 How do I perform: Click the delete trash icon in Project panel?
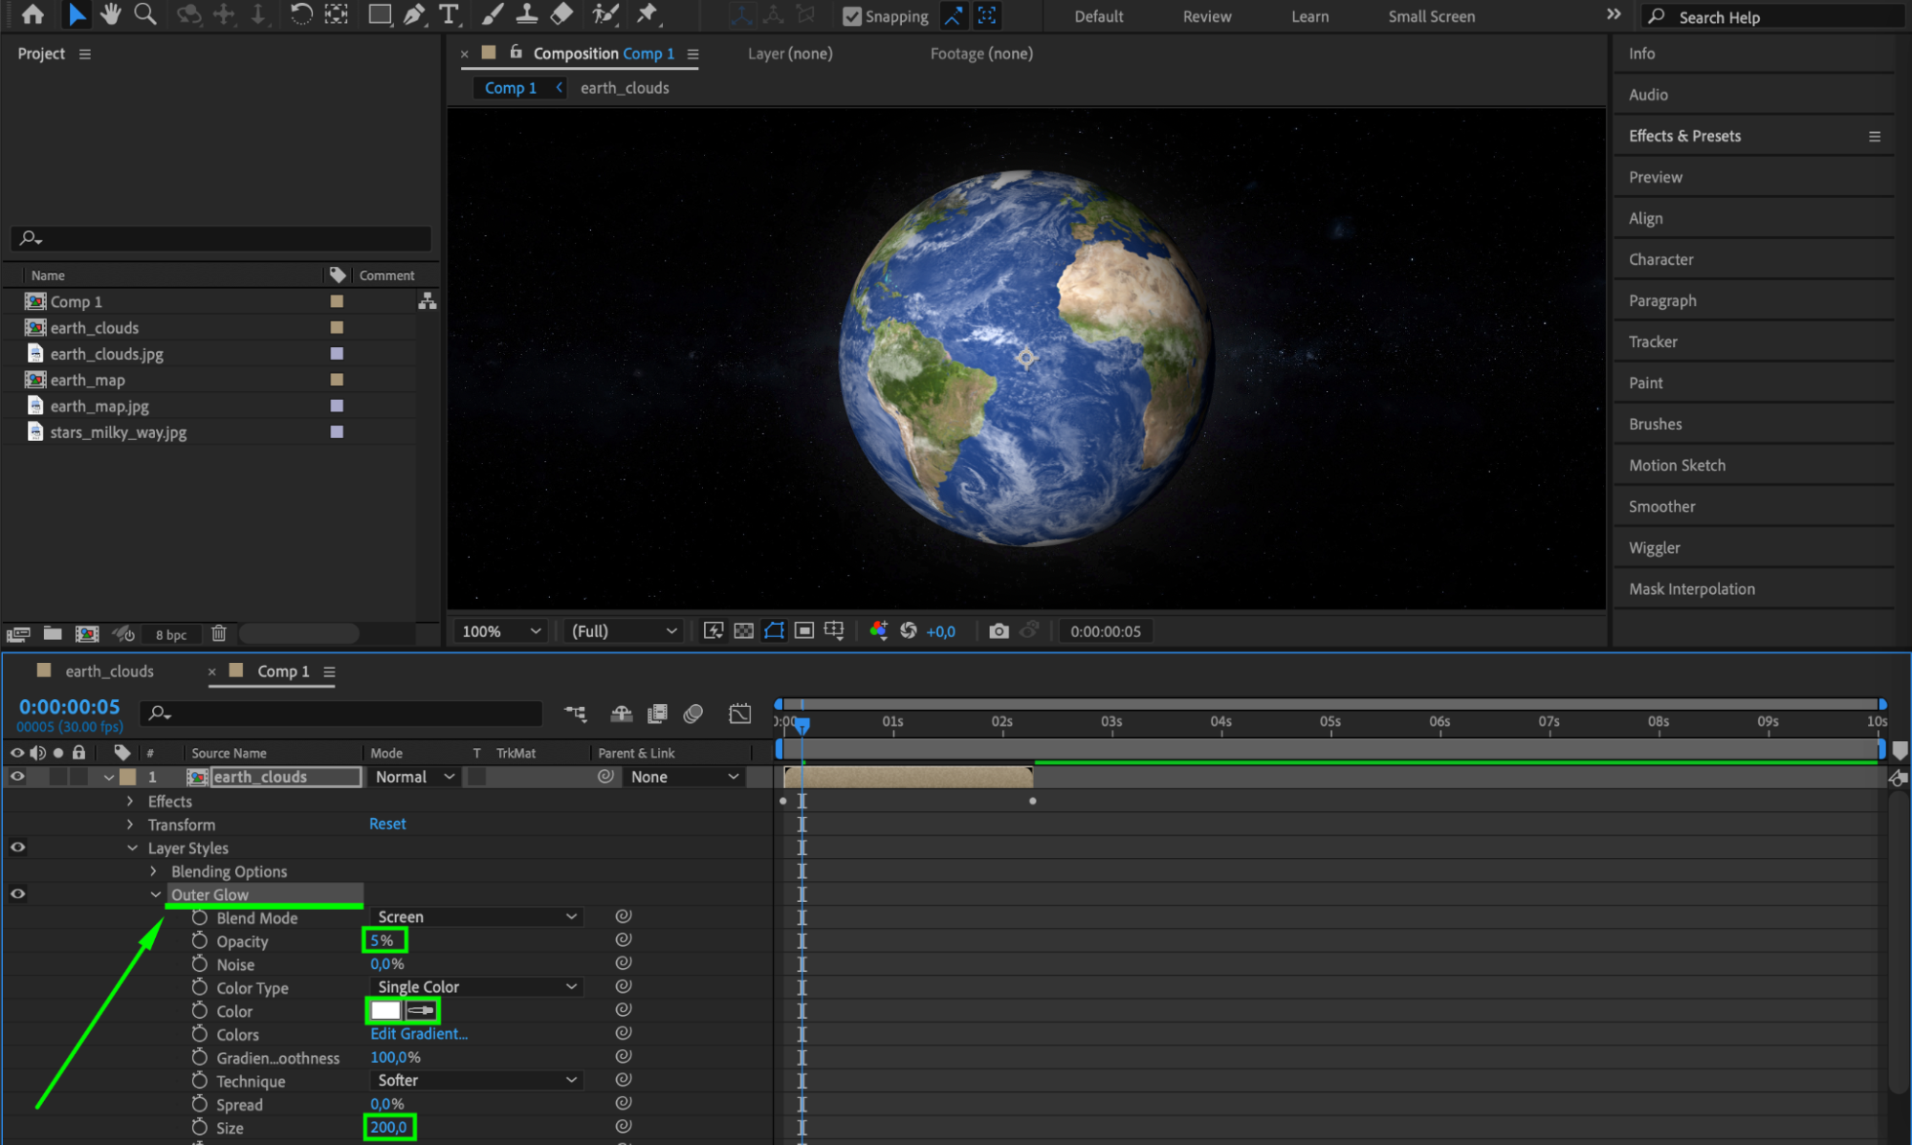click(x=219, y=634)
